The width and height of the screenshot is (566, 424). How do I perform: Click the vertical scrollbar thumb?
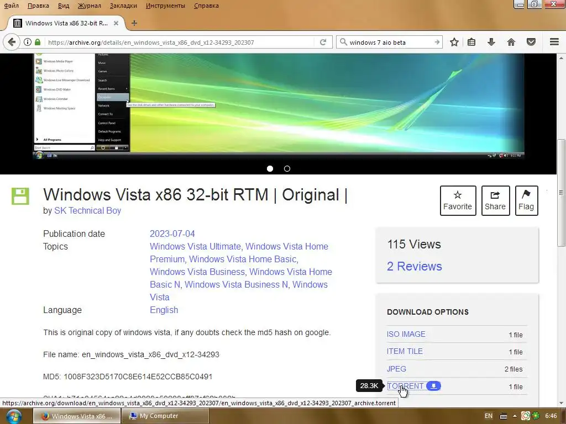[561, 193]
